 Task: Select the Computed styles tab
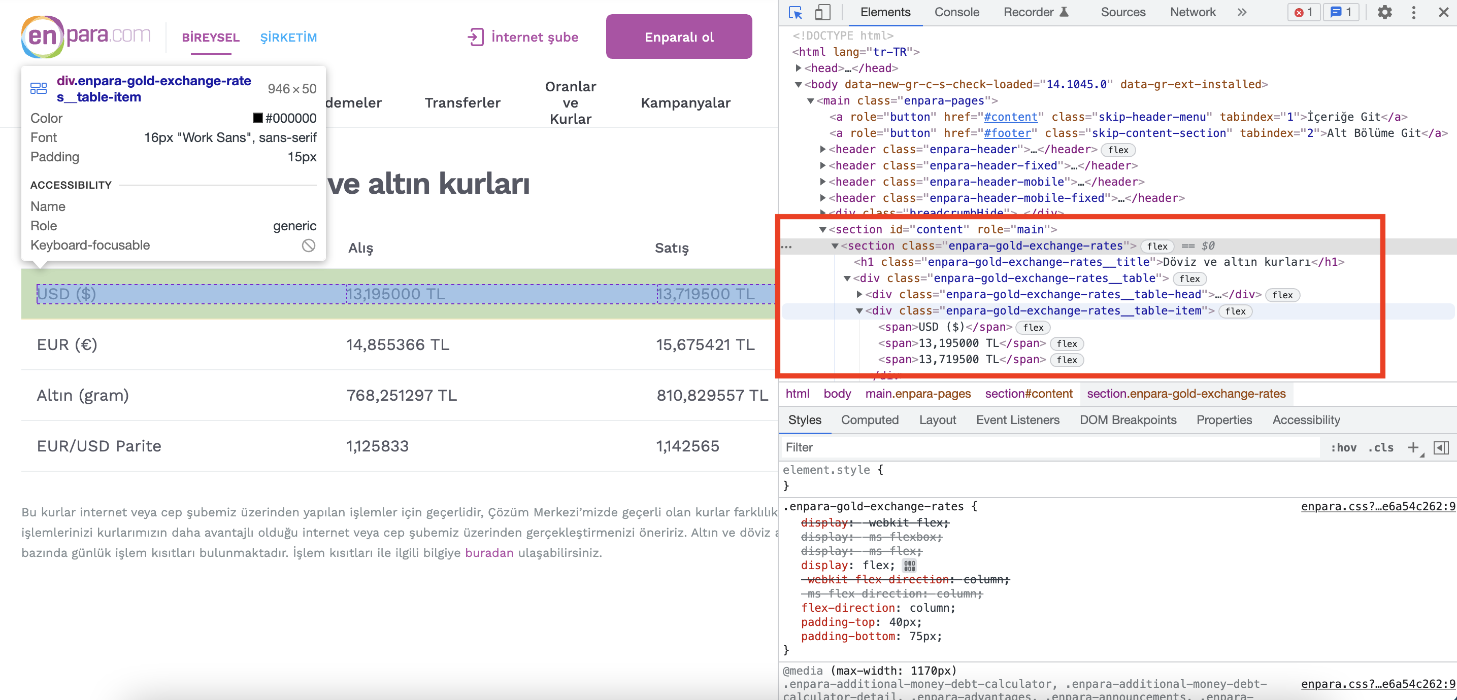coord(869,421)
